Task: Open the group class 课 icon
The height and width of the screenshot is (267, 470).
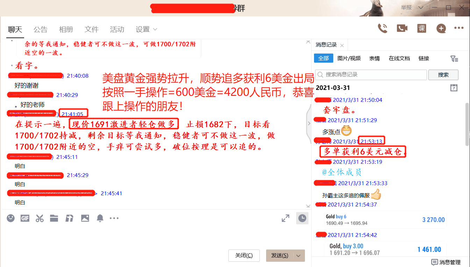Action: (422, 29)
